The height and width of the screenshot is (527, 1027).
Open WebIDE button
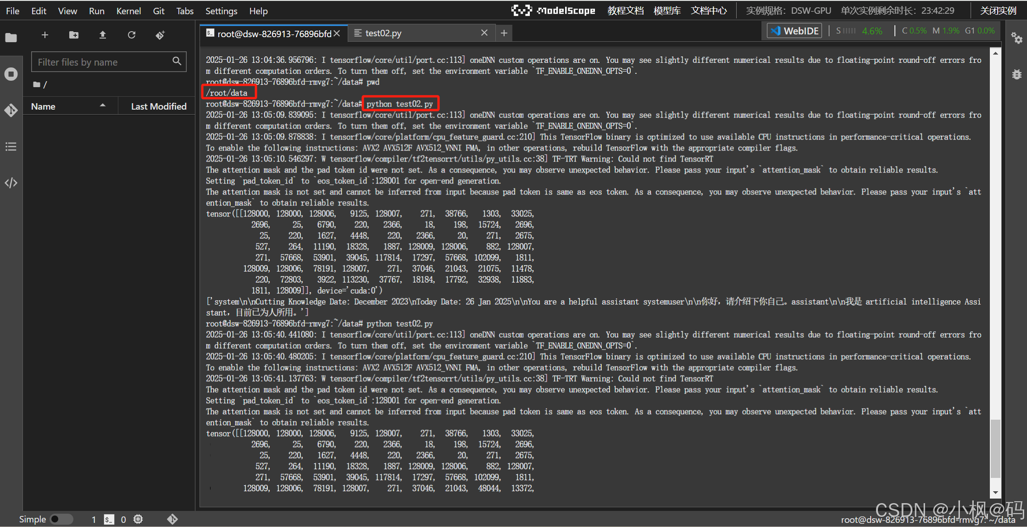tap(794, 31)
